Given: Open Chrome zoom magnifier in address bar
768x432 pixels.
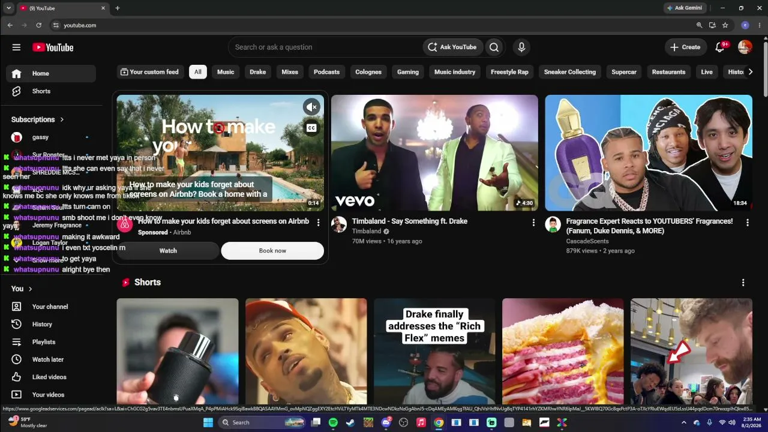Looking at the screenshot, I should (x=699, y=25).
